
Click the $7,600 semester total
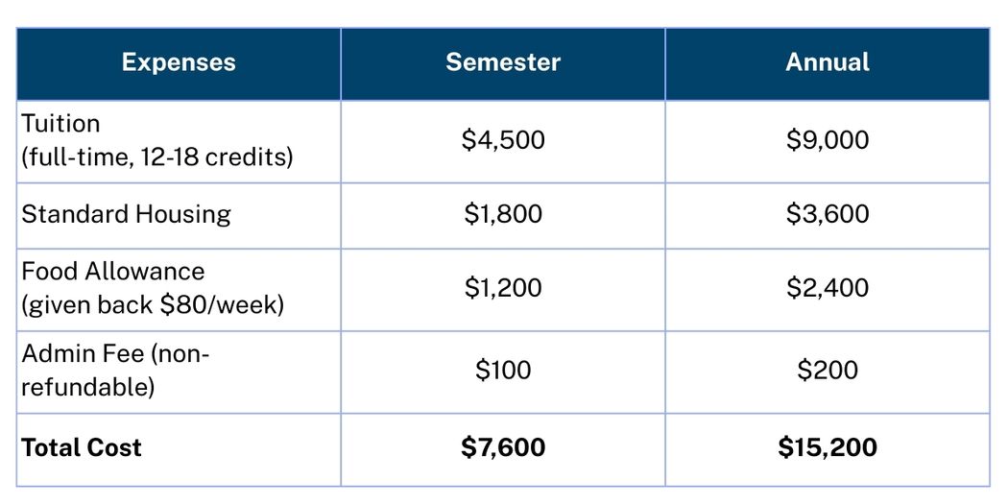coord(503,447)
